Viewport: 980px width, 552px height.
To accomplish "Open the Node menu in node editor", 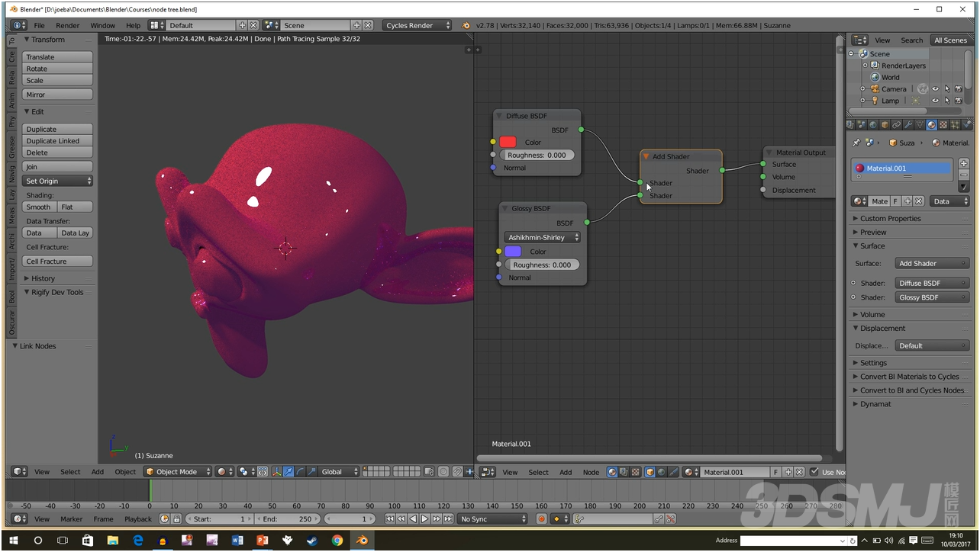I will tap(591, 472).
